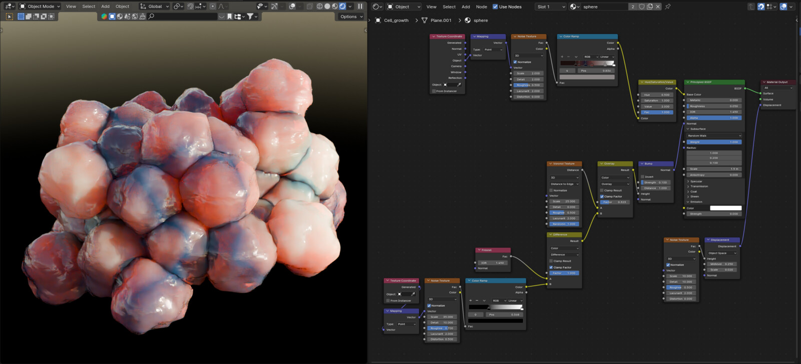Click the Bump node Strength field
This screenshot has height=364, width=801.
coord(656,182)
